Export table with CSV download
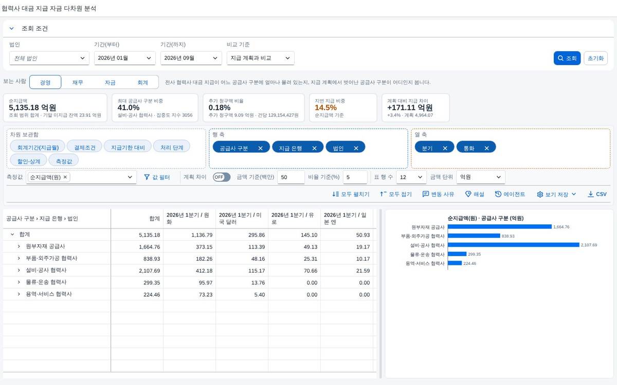This screenshot has width=617, height=385. (x=597, y=195)
